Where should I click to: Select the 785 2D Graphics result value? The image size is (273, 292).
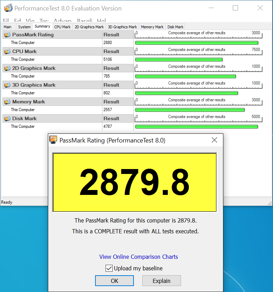(107, 76)
